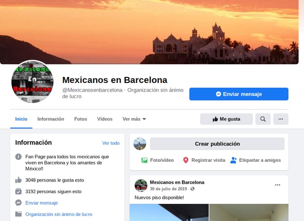Click user avatar beside Crear publicación

coord(140,144)
